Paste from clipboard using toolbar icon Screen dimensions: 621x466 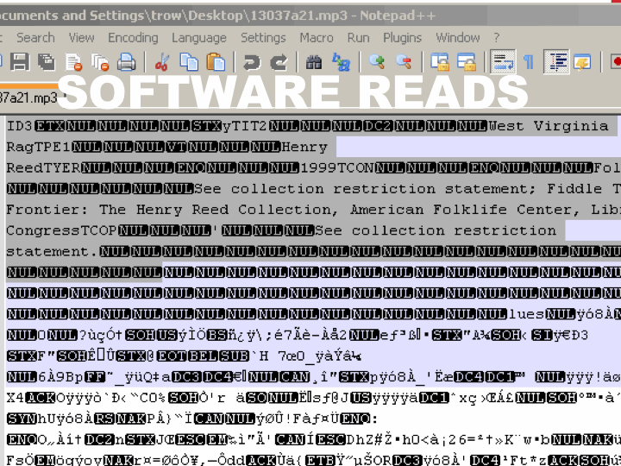(x=216, y=62)
